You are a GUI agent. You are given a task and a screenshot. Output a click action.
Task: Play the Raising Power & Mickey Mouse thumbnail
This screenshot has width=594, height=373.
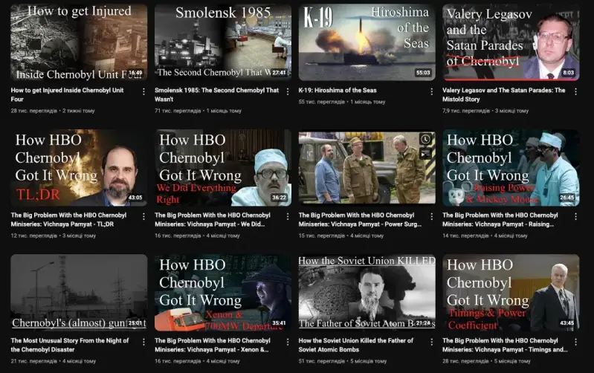tap(511, 167)
